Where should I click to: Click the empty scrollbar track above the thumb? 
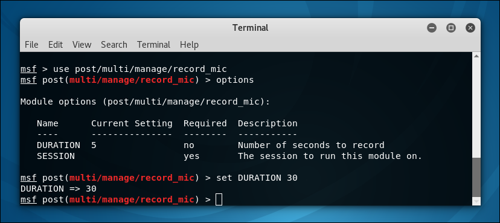(476, 108)
